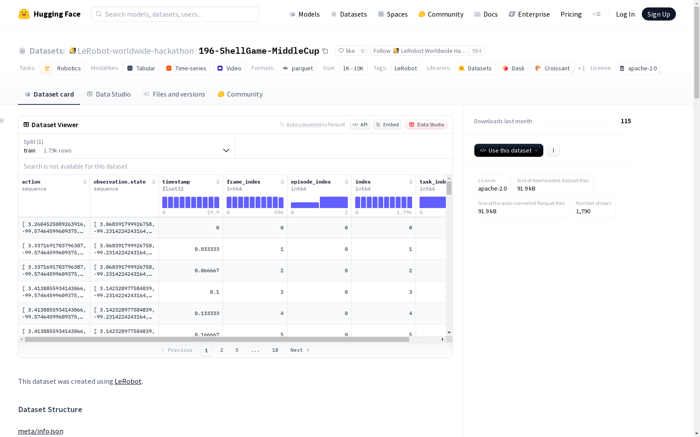Viewport: 700px width, 437px height.
Task: Jump to page 18 of the table
Action: coord(275,350)
